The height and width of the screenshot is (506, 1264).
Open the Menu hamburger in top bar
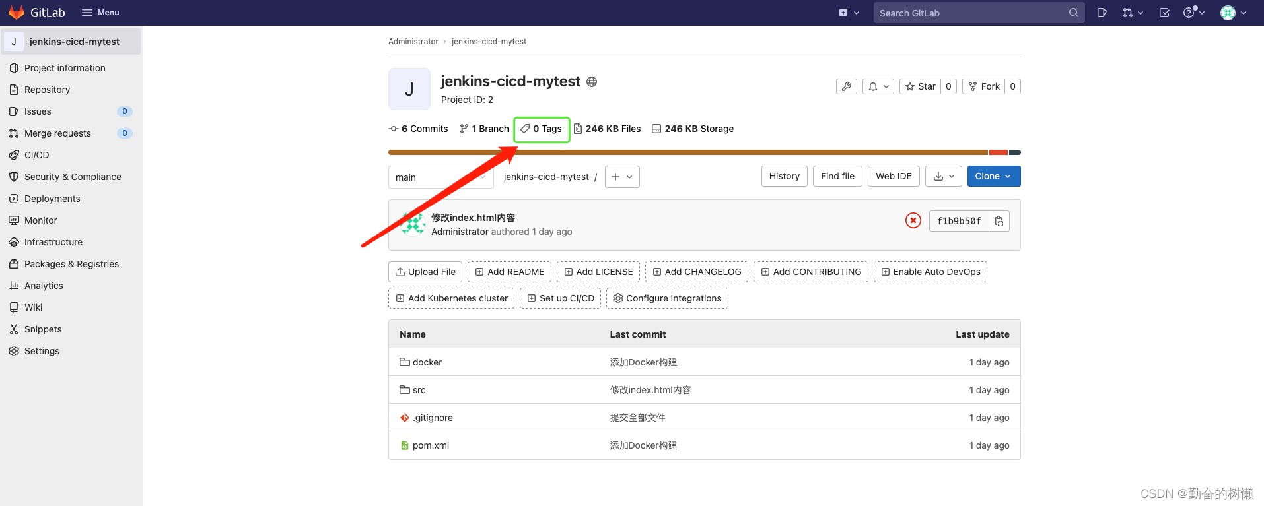tap(100, 13)
